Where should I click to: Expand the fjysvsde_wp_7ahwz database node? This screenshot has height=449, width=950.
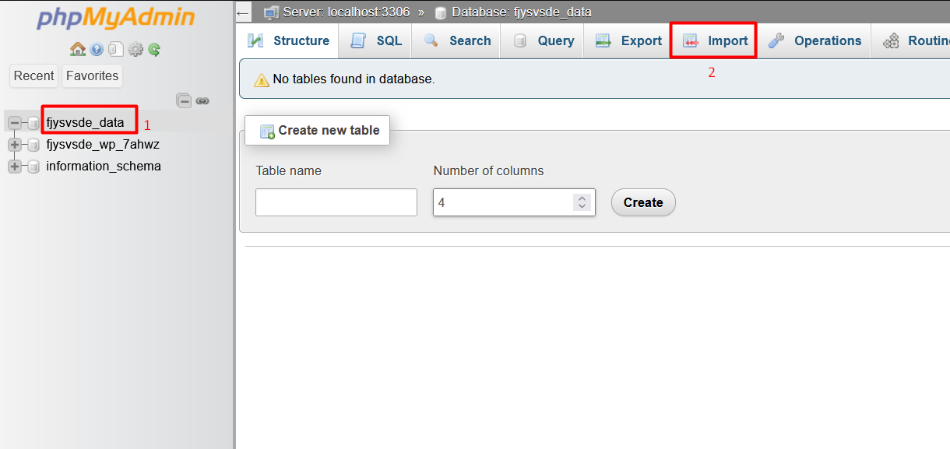[15, 145]
